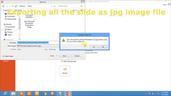Click Libraries in the address path

22,6
